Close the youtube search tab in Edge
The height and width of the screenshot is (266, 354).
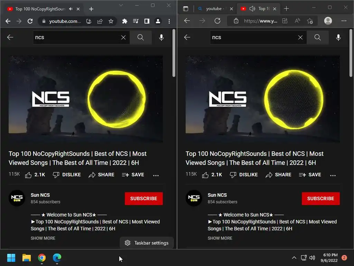(231, 9)
